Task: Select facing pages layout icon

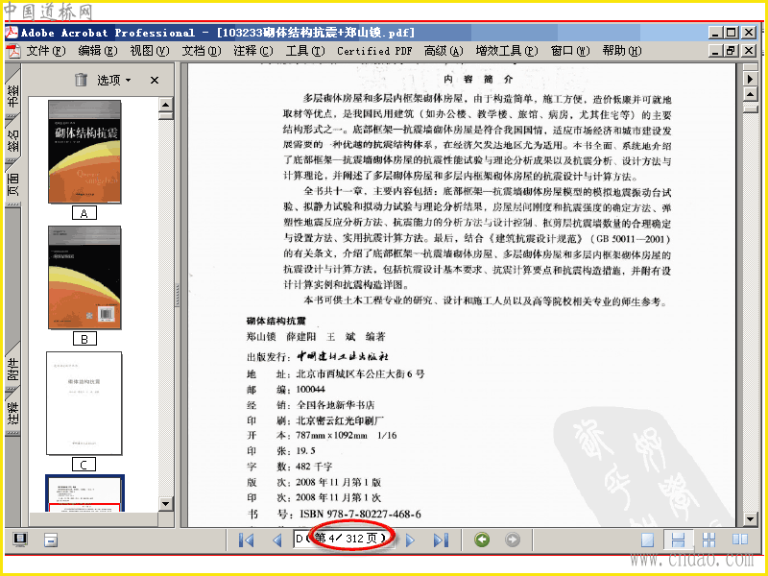Action: 739,540
